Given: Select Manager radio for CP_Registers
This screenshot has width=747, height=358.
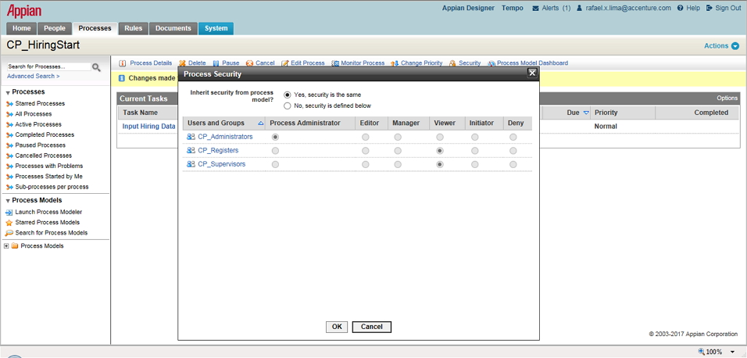Looking at the screenshot, I should coord(398,151).
